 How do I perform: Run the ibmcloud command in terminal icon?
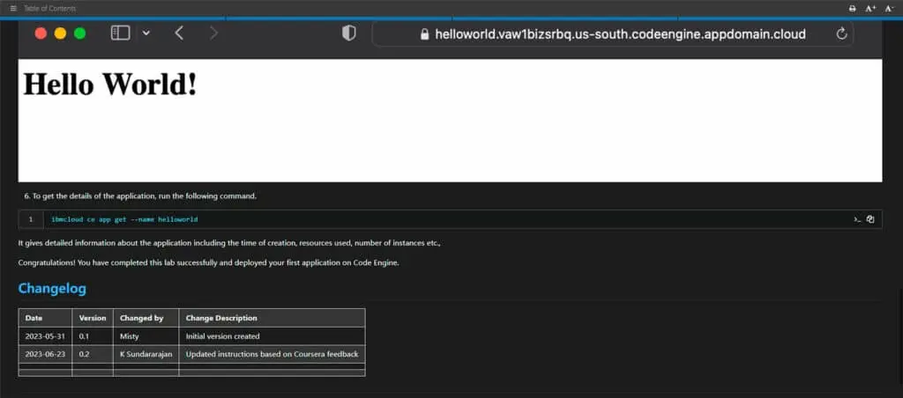(857, 219)
